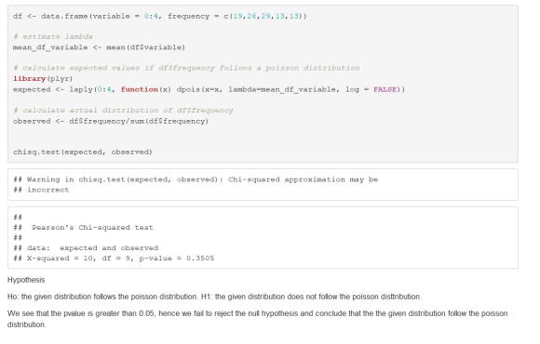Click the poisson expected values comment
Image resolution: width=540 pixels, height=344 pixels.
[x=186, y=68]
